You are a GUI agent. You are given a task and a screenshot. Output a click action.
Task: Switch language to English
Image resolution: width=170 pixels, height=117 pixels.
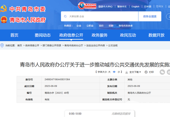pos(135,7)
